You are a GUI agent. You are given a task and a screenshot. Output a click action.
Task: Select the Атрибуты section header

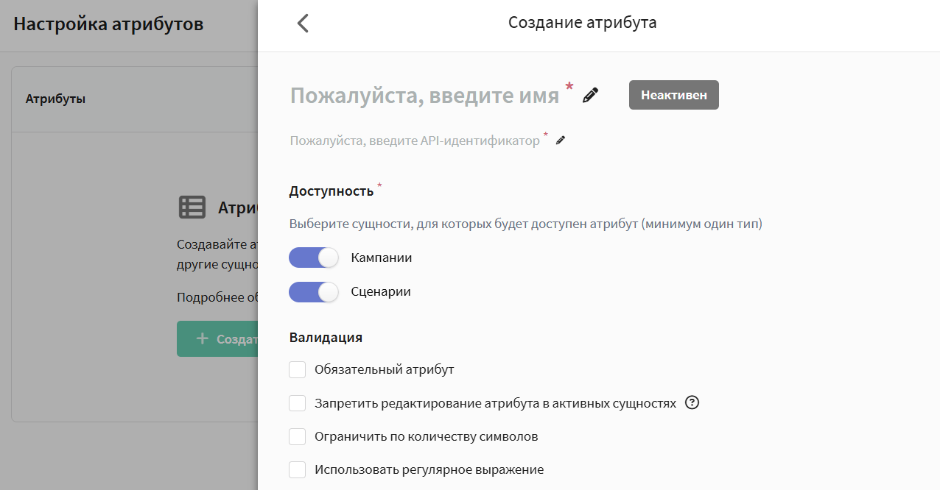pos(56,99)
